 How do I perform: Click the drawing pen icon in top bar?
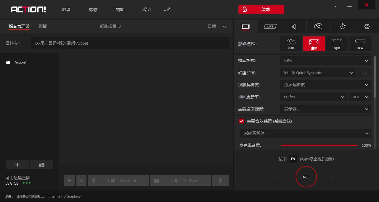(x=167, y=9)
